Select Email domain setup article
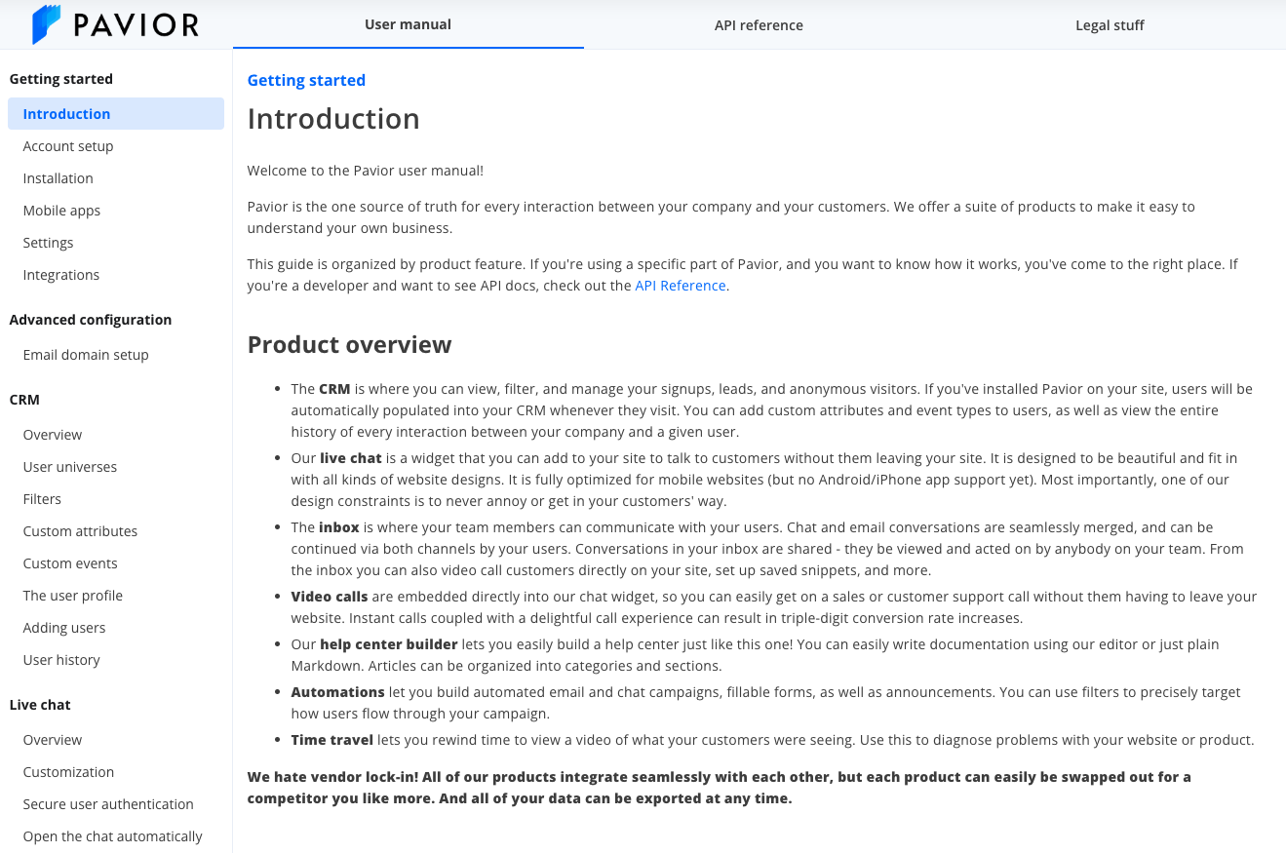Image resolution: width=1286 pixels, height=853 pixels. [x=86, y=355]
